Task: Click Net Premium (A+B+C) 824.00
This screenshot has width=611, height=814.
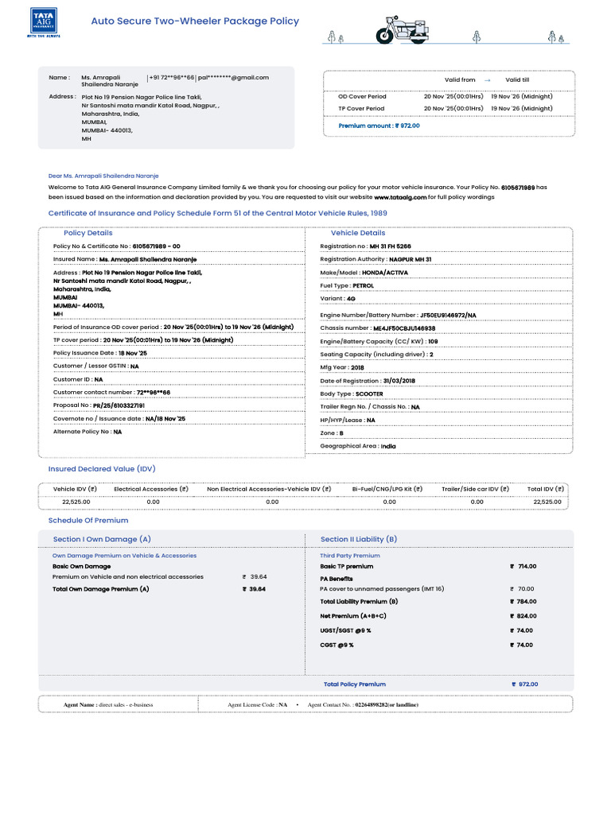Action: 428,616
